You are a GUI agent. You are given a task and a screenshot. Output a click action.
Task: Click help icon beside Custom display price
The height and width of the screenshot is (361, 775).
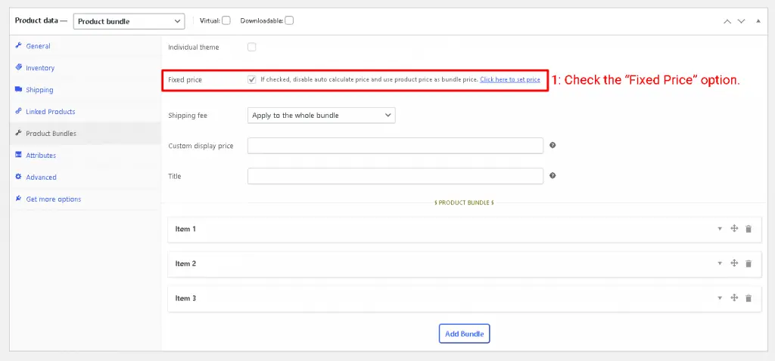tap(552, 146)
